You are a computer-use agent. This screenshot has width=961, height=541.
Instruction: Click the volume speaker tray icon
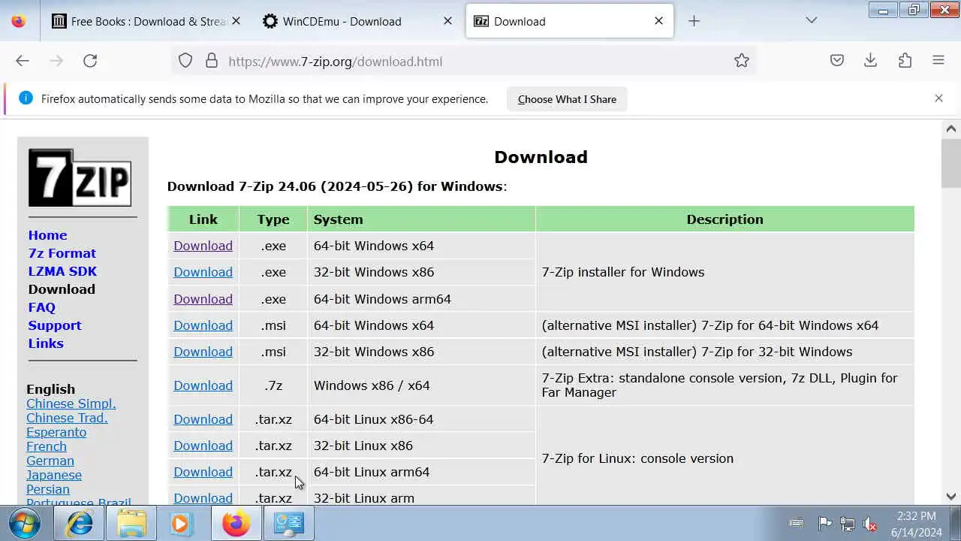[x=871, y=524]
